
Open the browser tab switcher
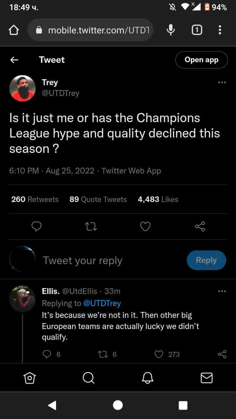coord(197,30)
